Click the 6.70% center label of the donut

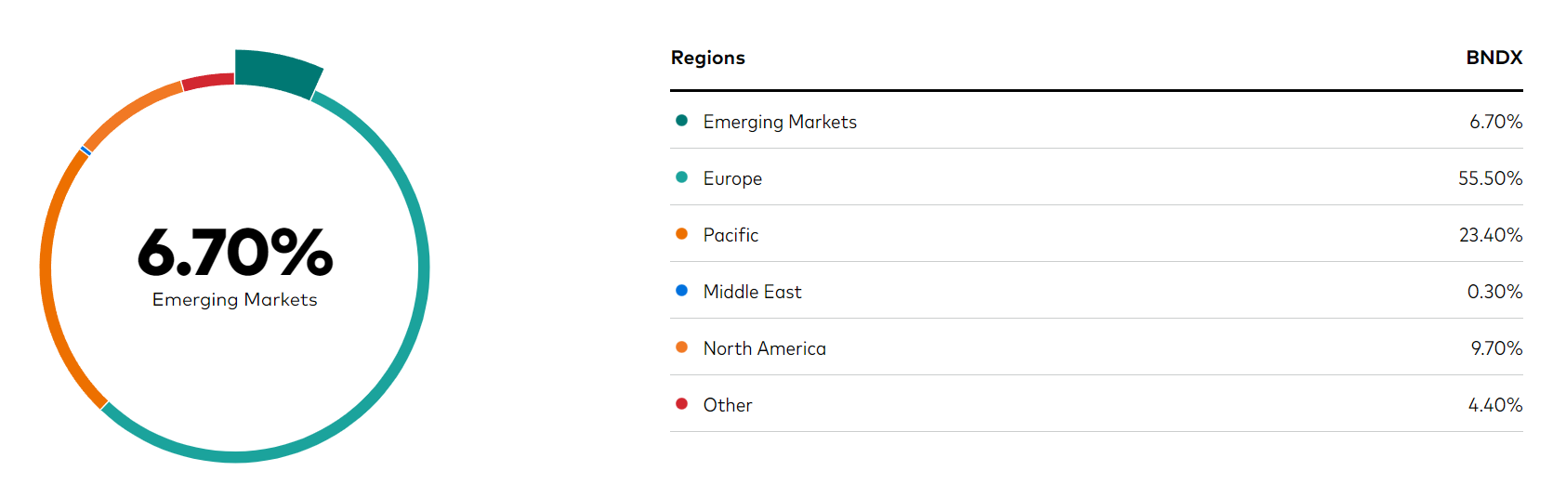(235, 252)
